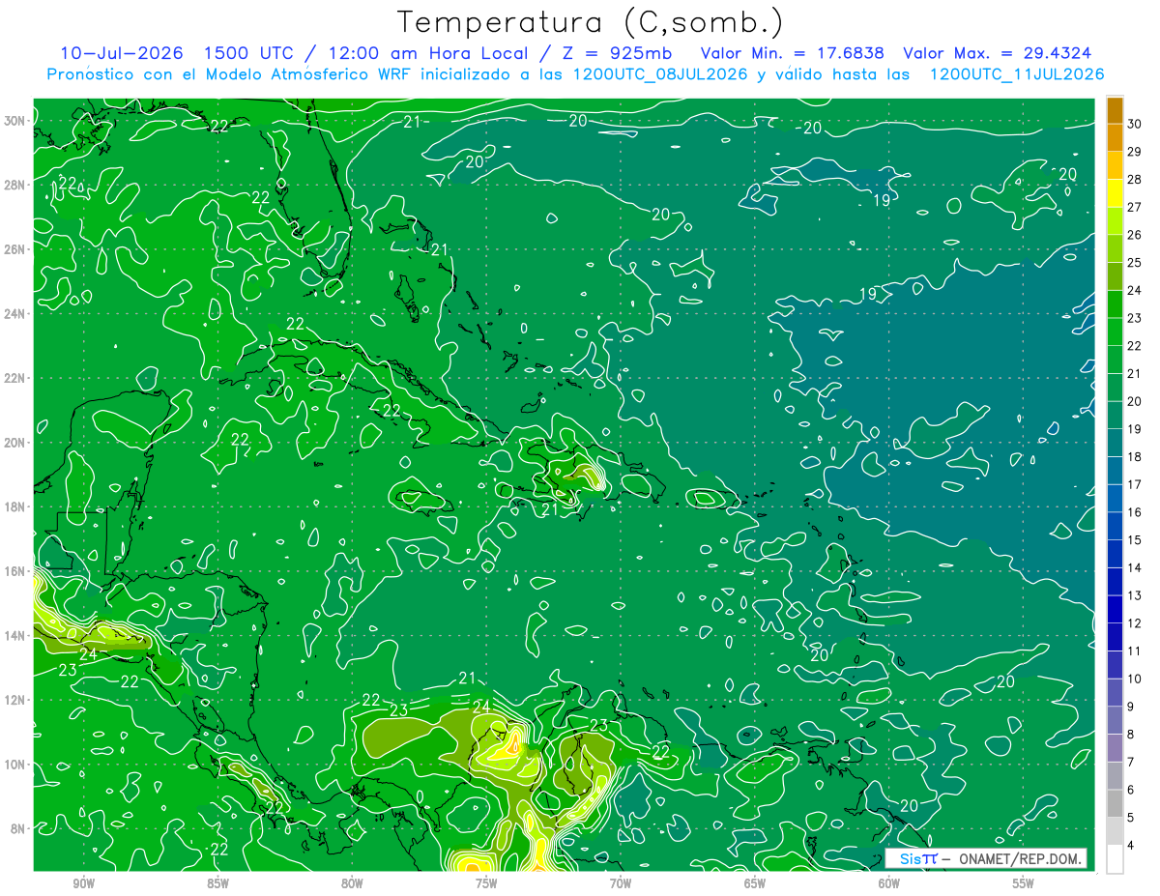1160x896 pixels.
Task: Click the 80W longitude label
Action: (x=352, y=884)
